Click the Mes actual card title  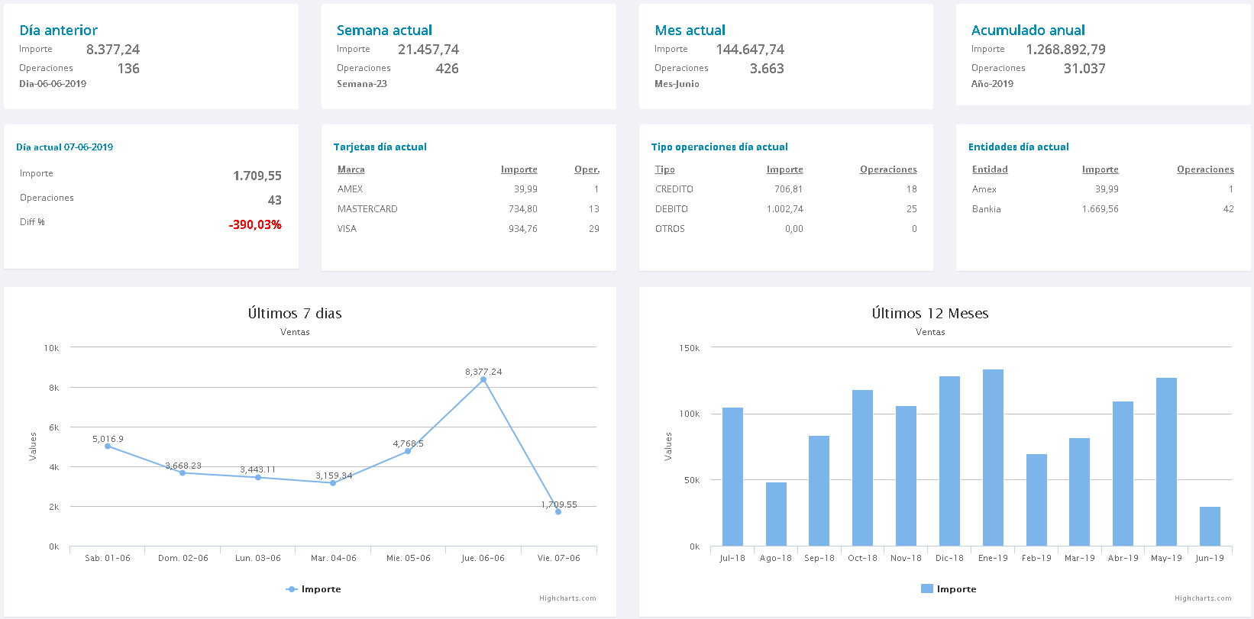690,31
